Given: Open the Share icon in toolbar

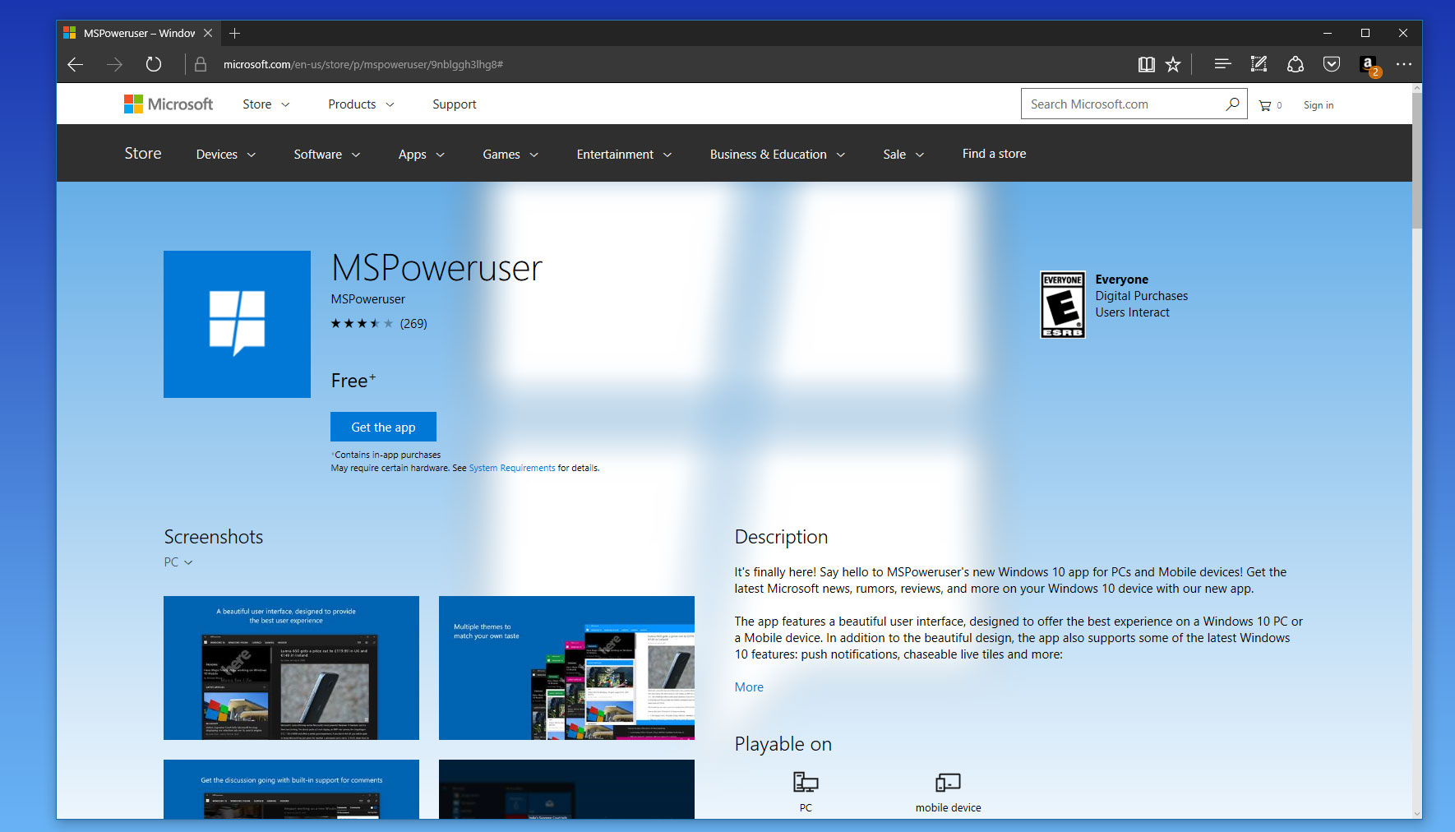Looking at the screenshot, I should [x=1296, y=64].
